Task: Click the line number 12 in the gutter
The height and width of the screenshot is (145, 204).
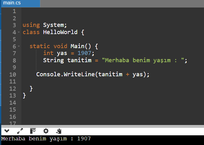Action: click(13, 89)
